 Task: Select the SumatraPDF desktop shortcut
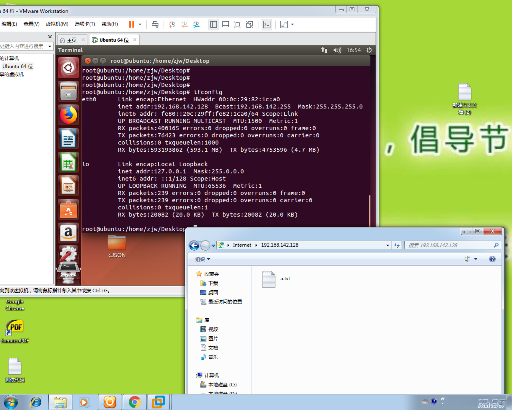point(15,332)
